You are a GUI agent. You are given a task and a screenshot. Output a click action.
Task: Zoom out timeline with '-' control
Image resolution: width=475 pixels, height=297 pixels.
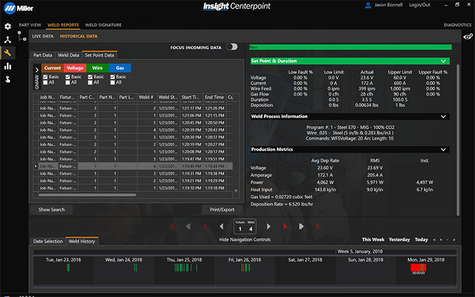tap(447, 240)
